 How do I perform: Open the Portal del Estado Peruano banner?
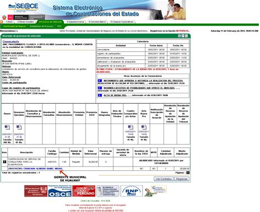tap(84, 191)
